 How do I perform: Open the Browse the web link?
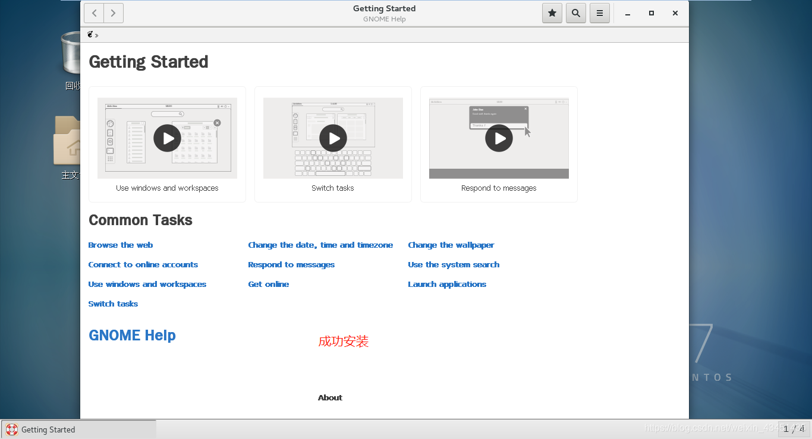[x=121, y=245]
